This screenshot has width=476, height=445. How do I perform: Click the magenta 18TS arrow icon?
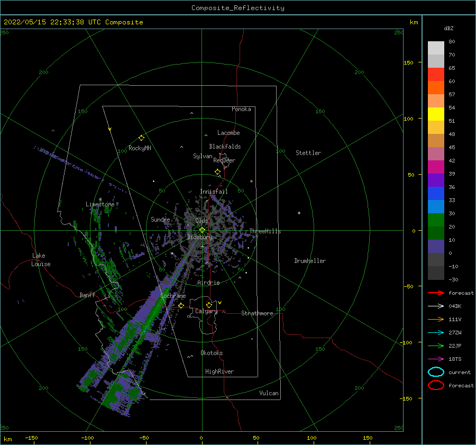436,359
